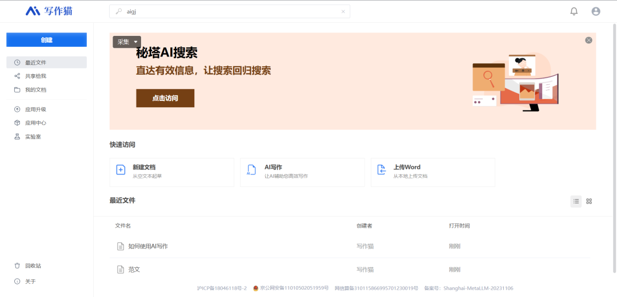
Task: Click the blue 创建 button
Action: 46,40
